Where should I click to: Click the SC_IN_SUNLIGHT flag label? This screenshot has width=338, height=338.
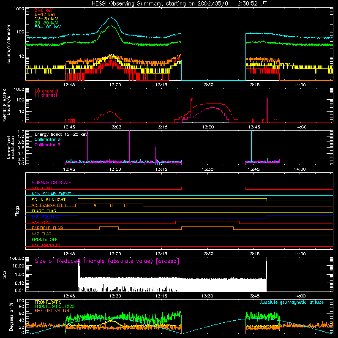click(x=49, y=199)
